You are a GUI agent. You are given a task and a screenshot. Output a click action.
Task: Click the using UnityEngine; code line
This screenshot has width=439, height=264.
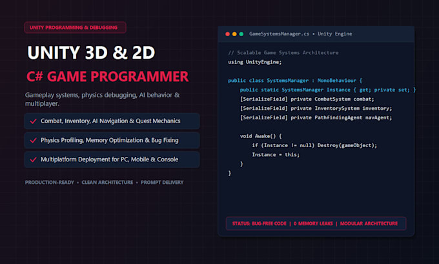coord(255,62)
